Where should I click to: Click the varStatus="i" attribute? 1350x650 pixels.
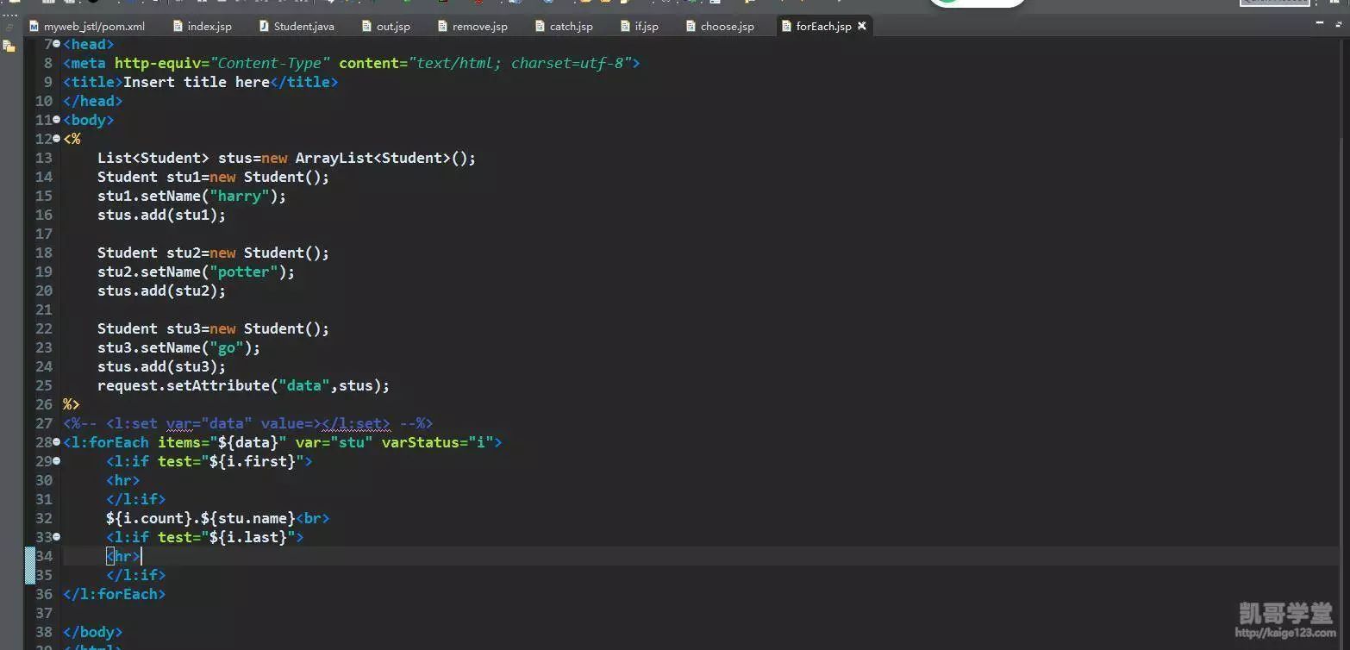click(438, 442)
